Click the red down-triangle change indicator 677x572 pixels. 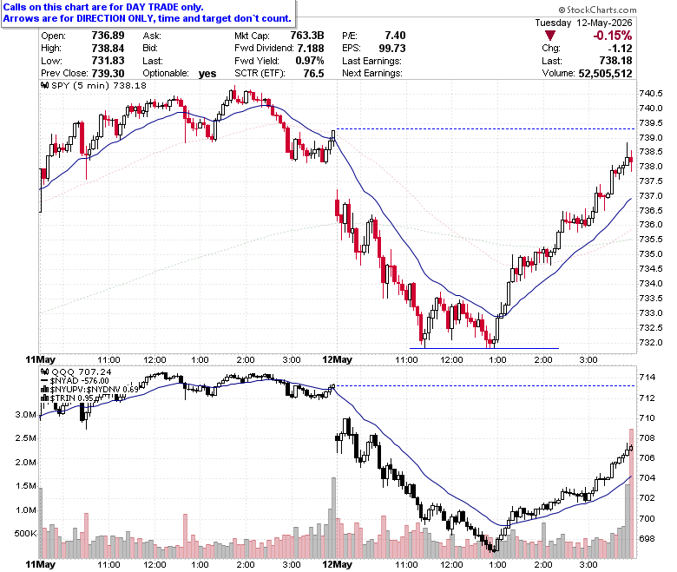click(549, 36)
